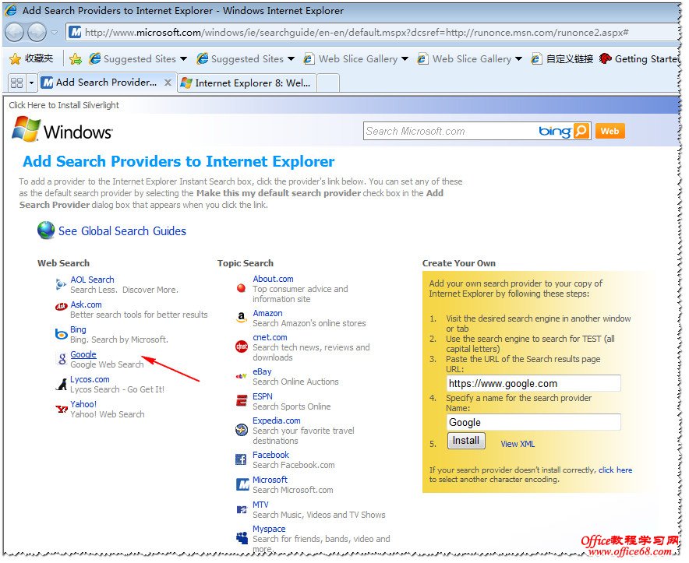Click the browser Forward arrow button
This screenshot has width=689, height=563.
[x=37, y=32]
